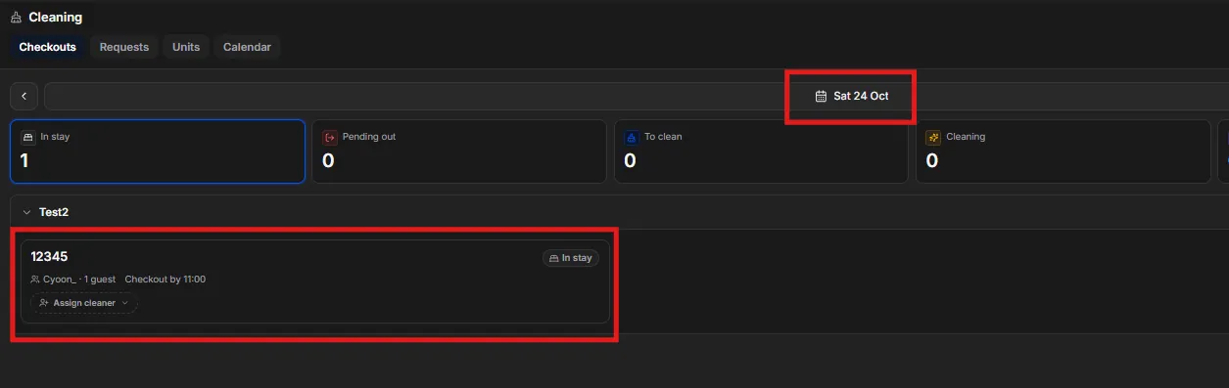Viewport: 1229px width, 388px height.
Task: Open the Units tab
Action: 186,47
